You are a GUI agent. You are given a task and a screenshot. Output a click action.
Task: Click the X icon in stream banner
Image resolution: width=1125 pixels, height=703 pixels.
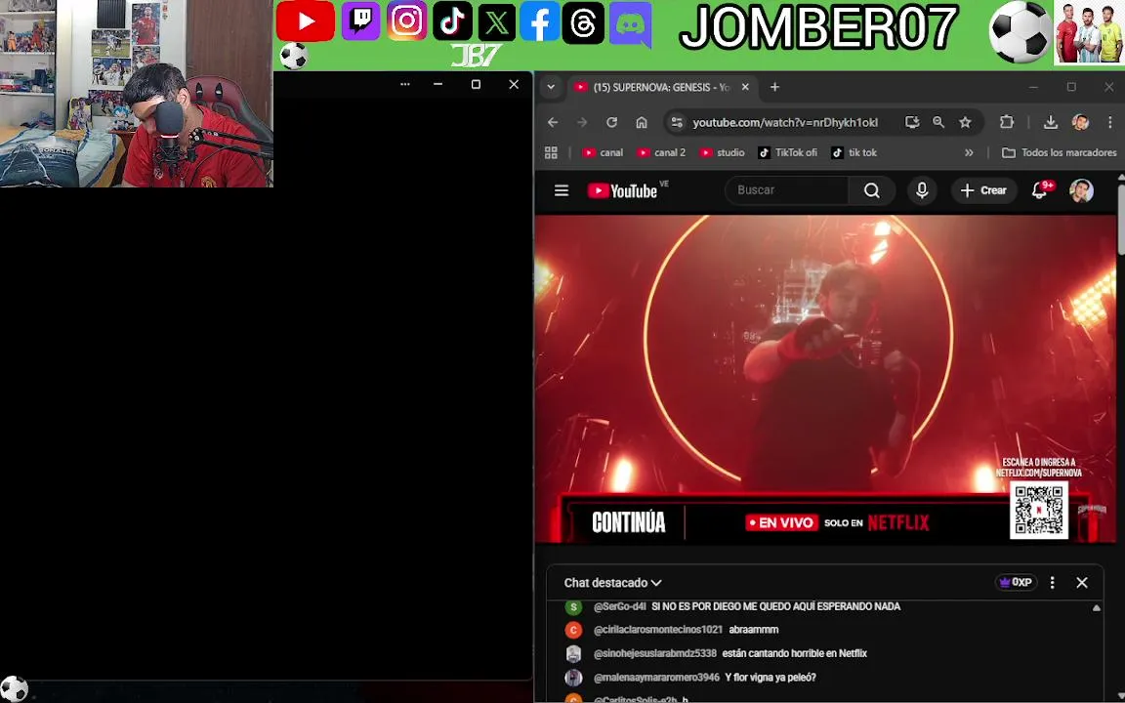[496, 22]
